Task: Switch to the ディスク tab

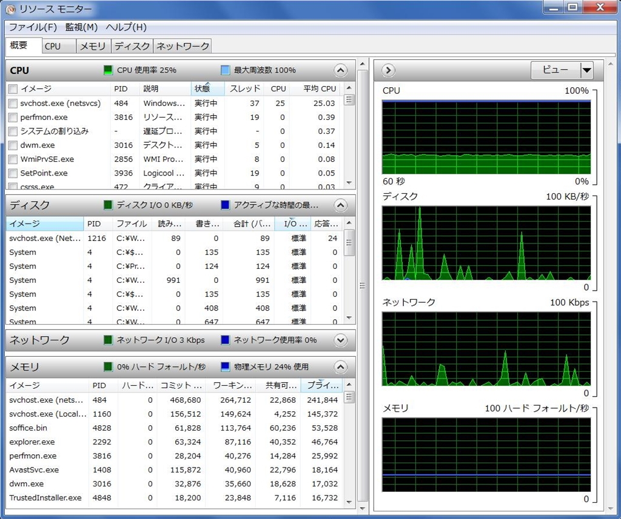Action: pos(132,46)
